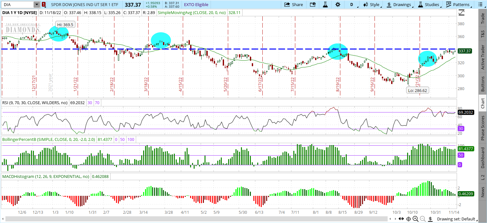Open the D timeframe dropdown
Screen dimensions: 487x223
click(352, 4)
